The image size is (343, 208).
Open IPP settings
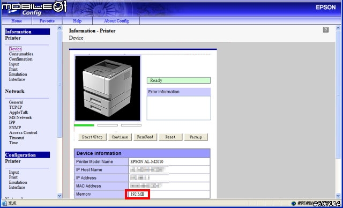[12, 122]
